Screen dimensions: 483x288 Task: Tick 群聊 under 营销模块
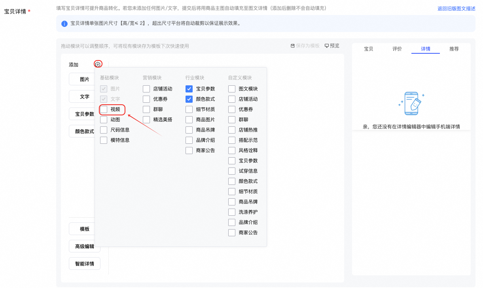point(146,109)
